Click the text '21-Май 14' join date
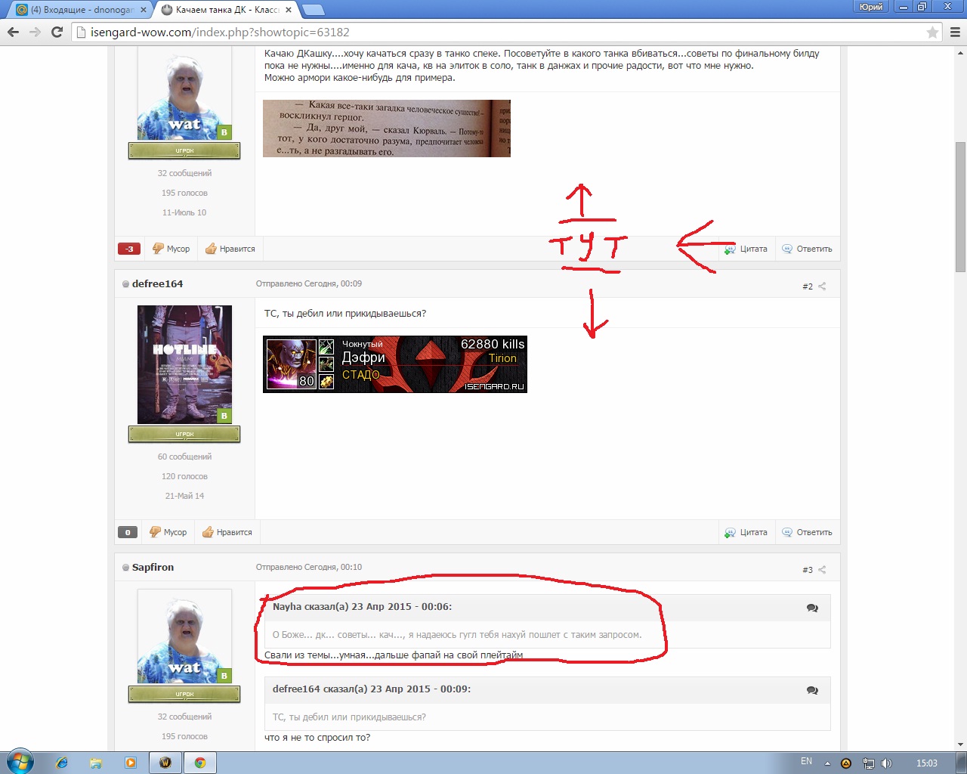The height and width of the screenshot is (774, 967). pyautogui.click(x=184, y=496)
